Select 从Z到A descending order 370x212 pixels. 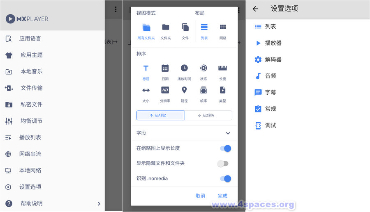pyautogui.click(x=208, y=116)
